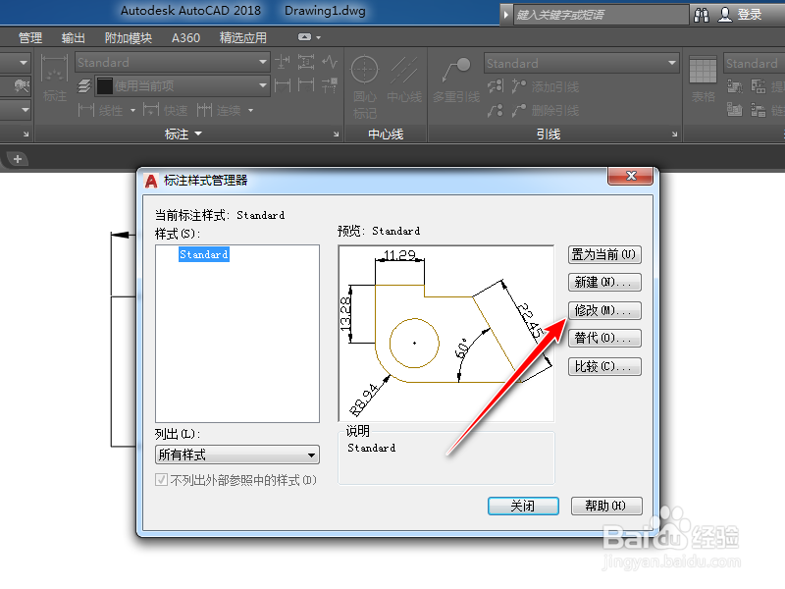Viewport: 785px width, 589px height.
Task: Open the 引线 panel dialog launcher
Action: (x=674, y=134)
